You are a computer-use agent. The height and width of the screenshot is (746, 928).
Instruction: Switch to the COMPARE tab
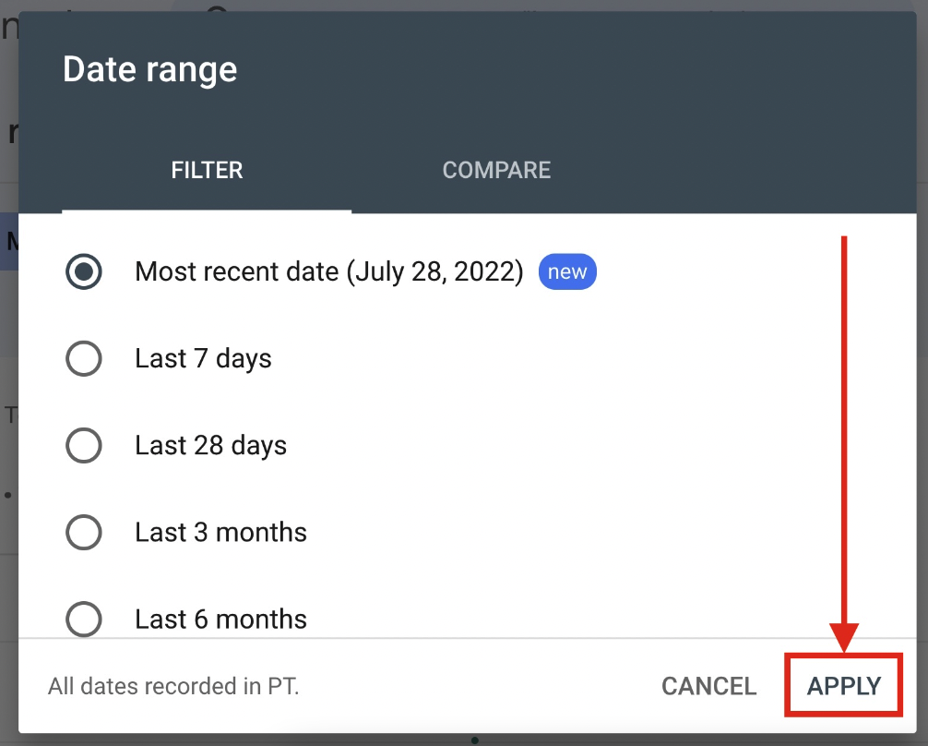pos(496,170)
